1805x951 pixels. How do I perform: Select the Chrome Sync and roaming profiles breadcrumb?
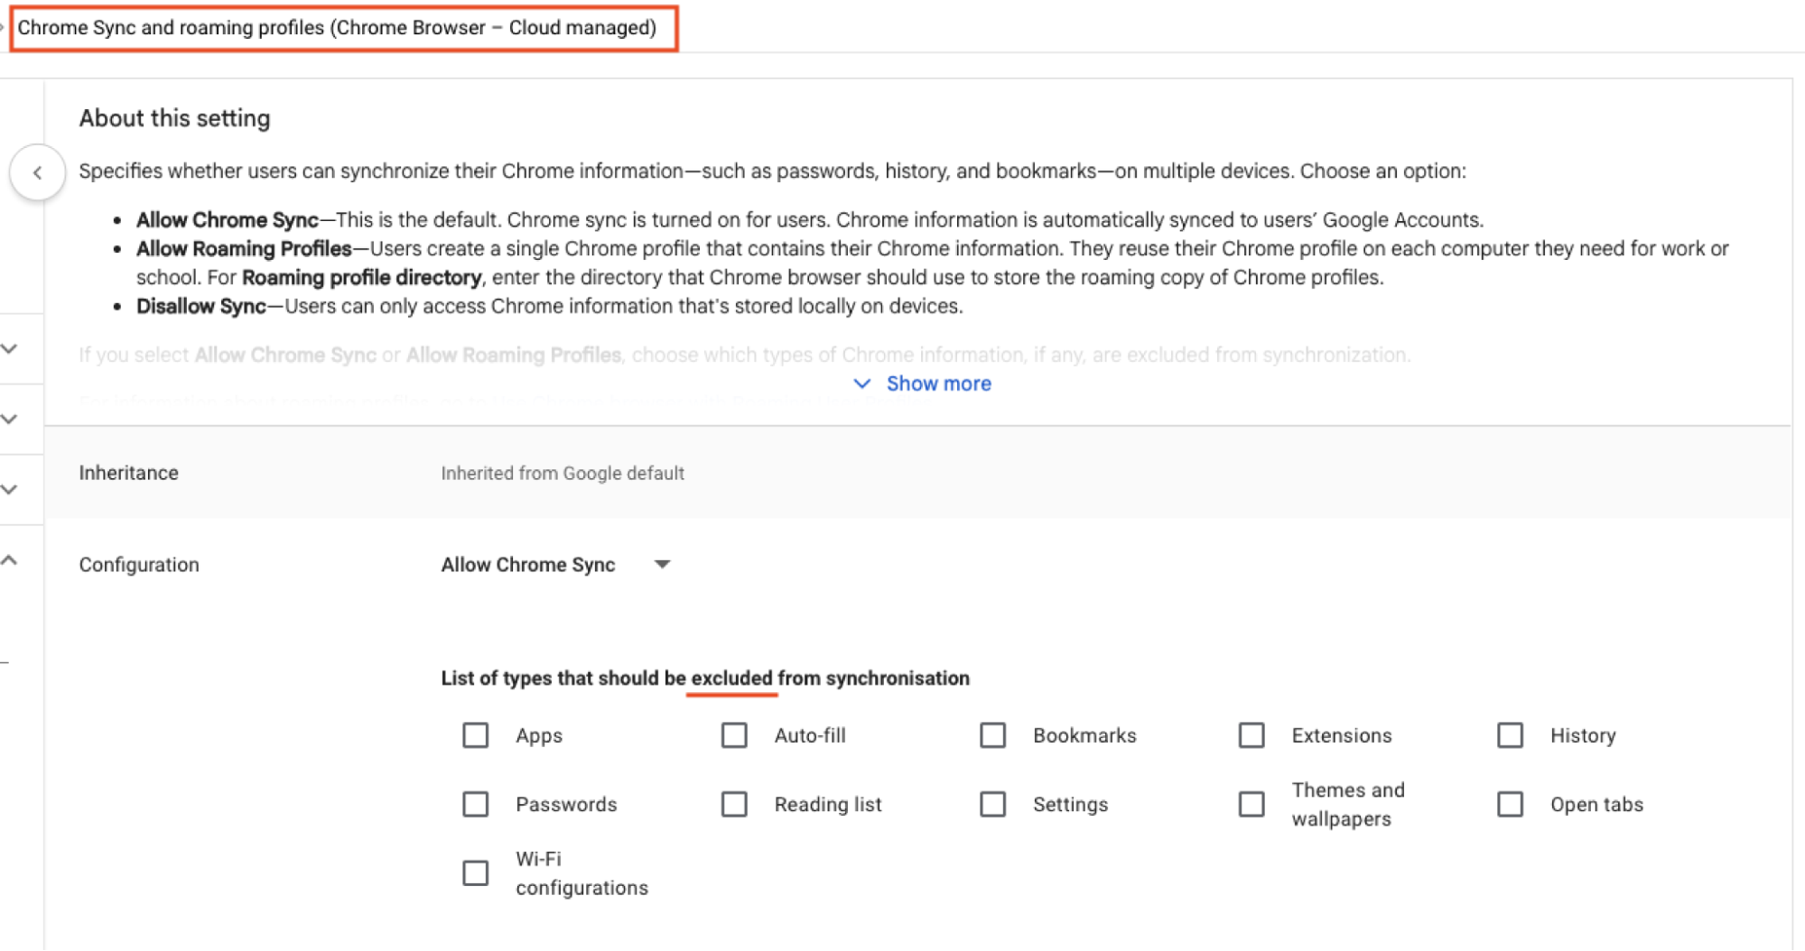coord(343,27)
